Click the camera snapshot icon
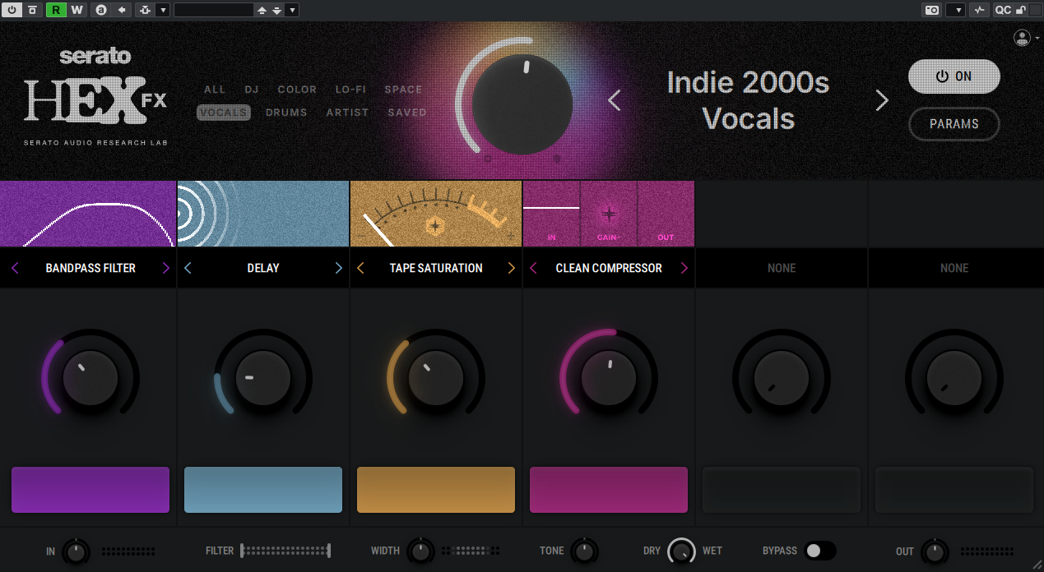 click(932, 10)
